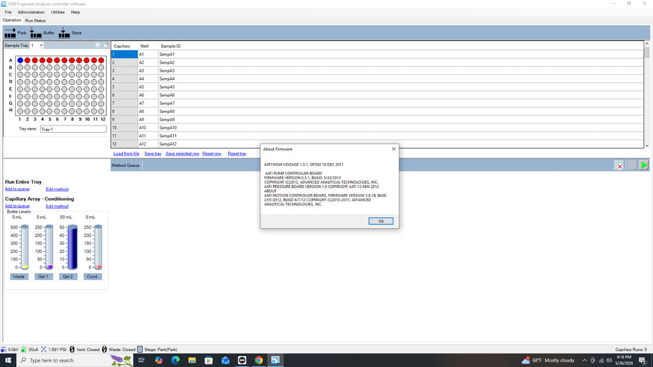Click Save selected row link
Image resolution: width=653 pixels, height=367 pixels.
click(182, 154)
